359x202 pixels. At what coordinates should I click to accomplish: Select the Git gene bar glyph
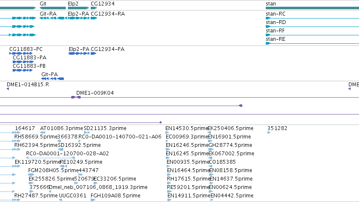[x=53, y=8]
